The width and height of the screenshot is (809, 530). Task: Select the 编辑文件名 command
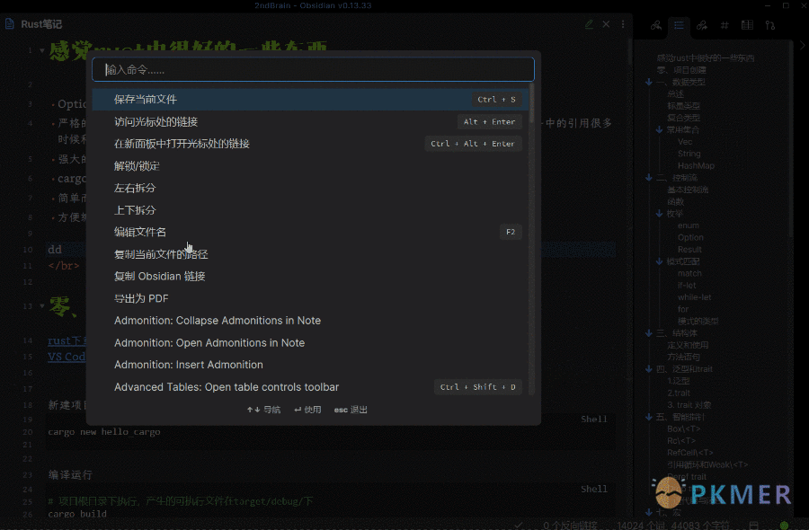tap(311, 232)
